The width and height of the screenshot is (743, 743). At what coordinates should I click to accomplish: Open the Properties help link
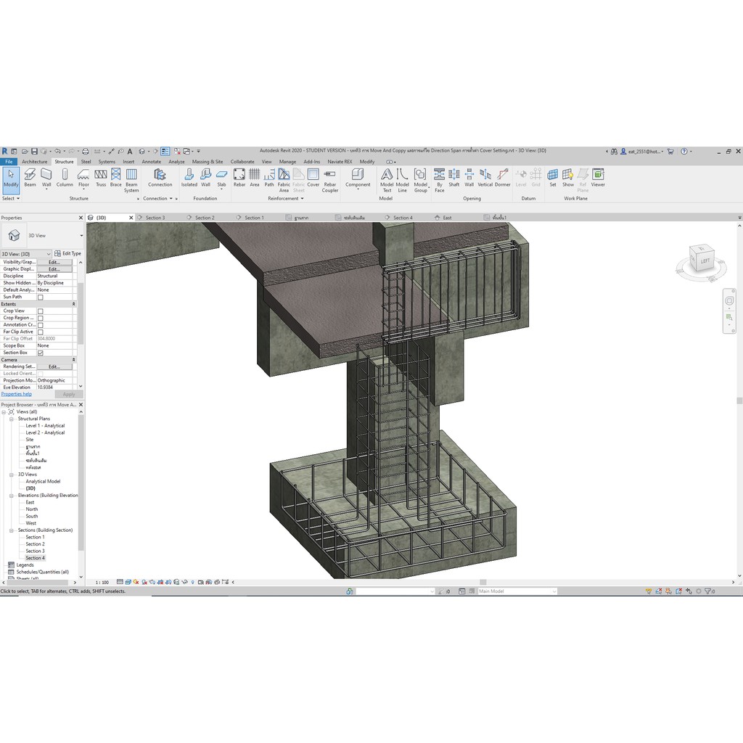(17, 394)
